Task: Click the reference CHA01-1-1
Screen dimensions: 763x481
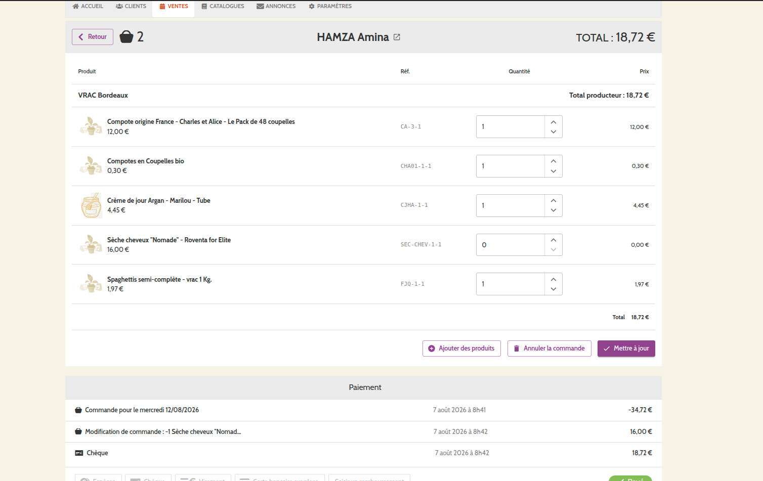Action: (x=416, y=166)
